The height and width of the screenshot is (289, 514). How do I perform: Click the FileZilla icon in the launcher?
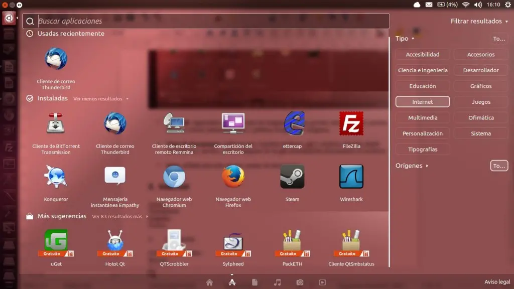click(x=9, y=148)
